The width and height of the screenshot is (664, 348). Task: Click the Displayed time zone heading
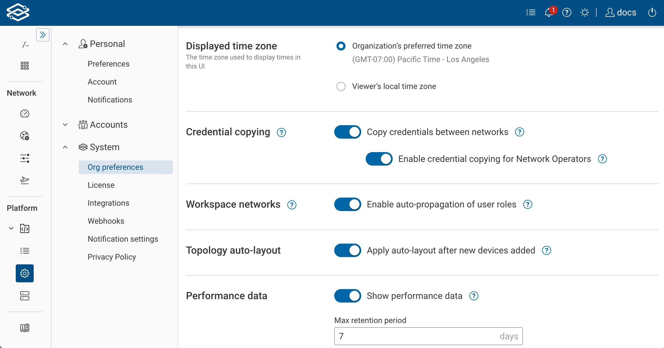(231, 46)
